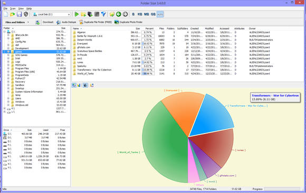
Task: Expand the K:\ drive node
Action: pos(5,108)
